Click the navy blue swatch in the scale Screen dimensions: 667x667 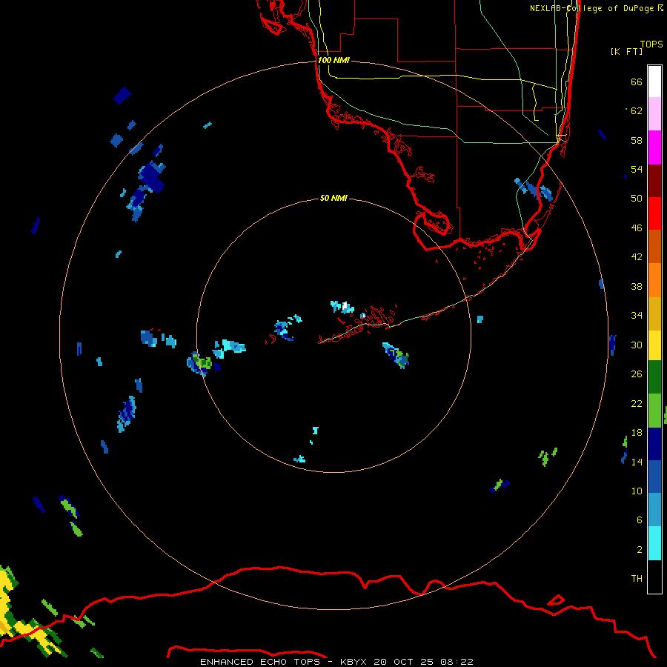654,444
